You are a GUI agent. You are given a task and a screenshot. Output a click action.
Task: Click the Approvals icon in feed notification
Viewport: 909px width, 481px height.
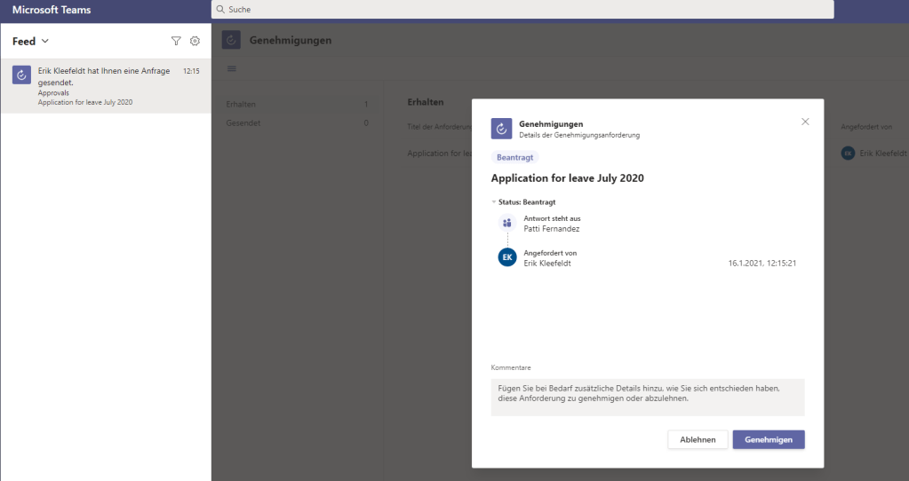(x=22, y=75)
